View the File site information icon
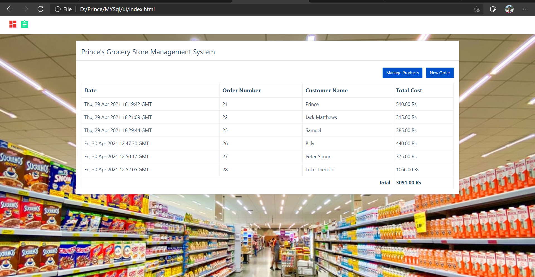The height and width of the screenshot is (277, 535). click(58, 9)
